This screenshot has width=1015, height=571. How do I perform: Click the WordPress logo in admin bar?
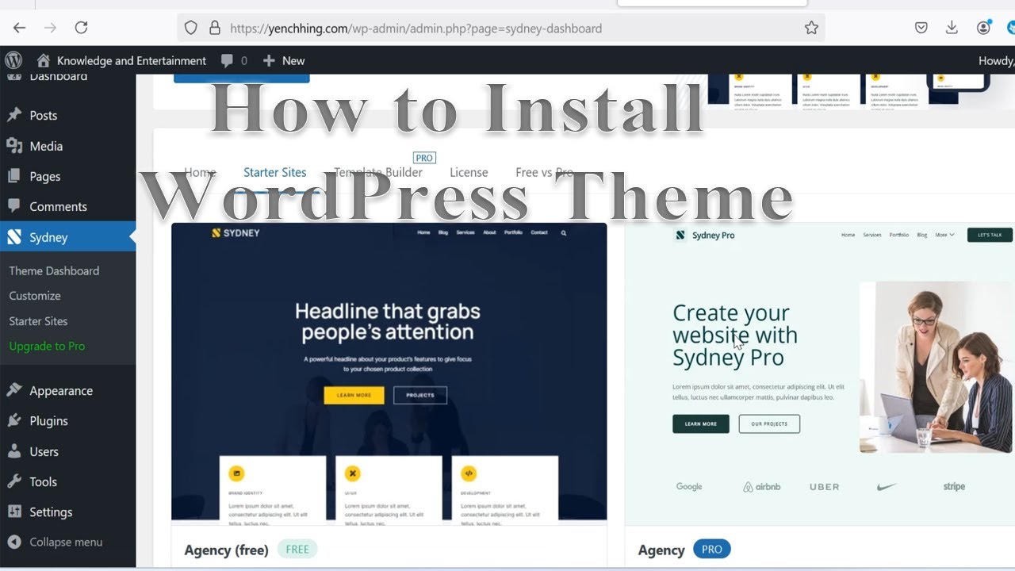click(x=13, y=60)
